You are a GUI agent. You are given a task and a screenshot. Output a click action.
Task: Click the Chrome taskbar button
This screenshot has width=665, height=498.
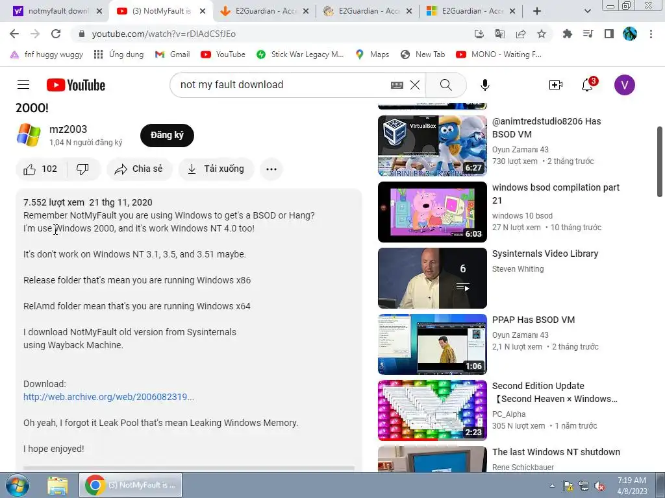click(x=131, y=485)
